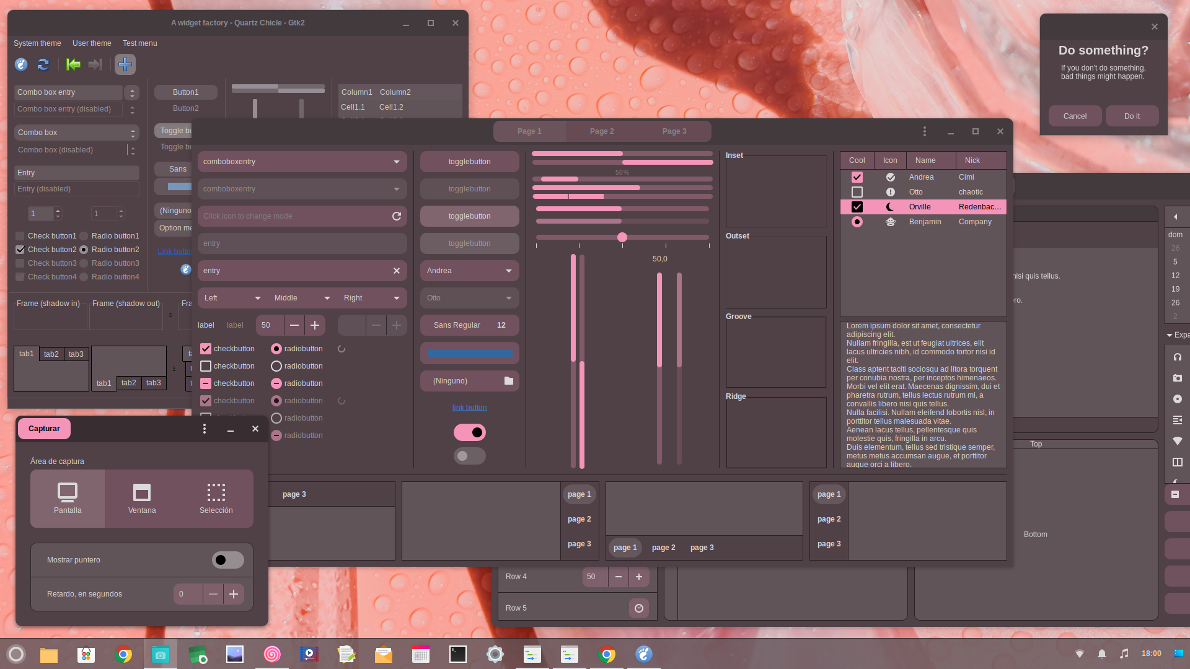
Task: Select the Selección capture area
Action: (216, 499)
